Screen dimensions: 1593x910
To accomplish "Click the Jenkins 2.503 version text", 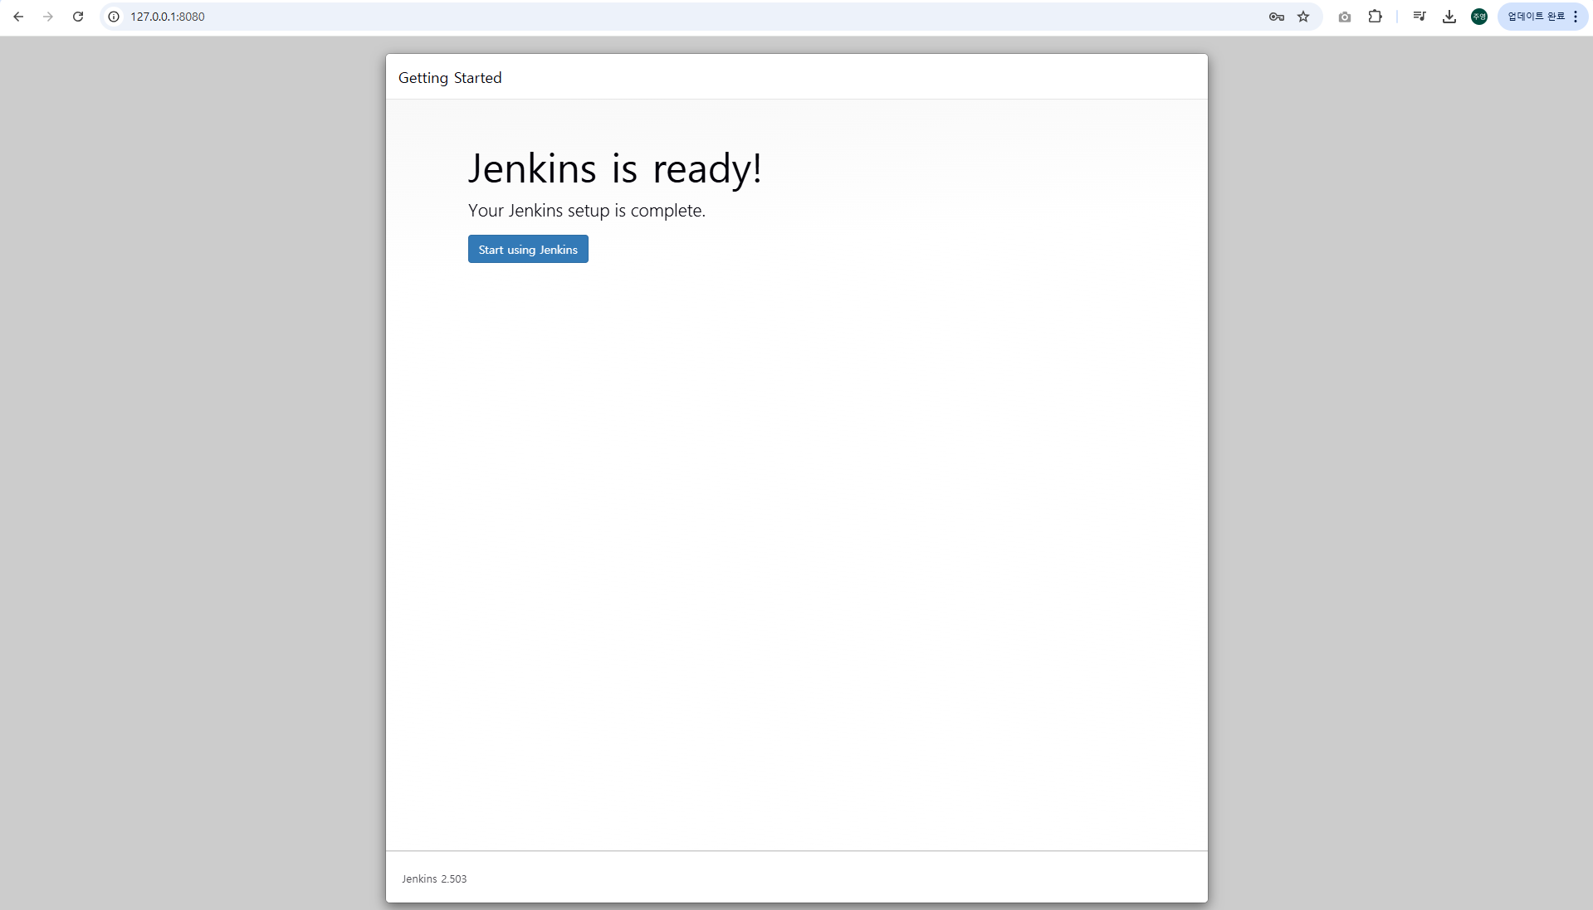I will (434, 878).
